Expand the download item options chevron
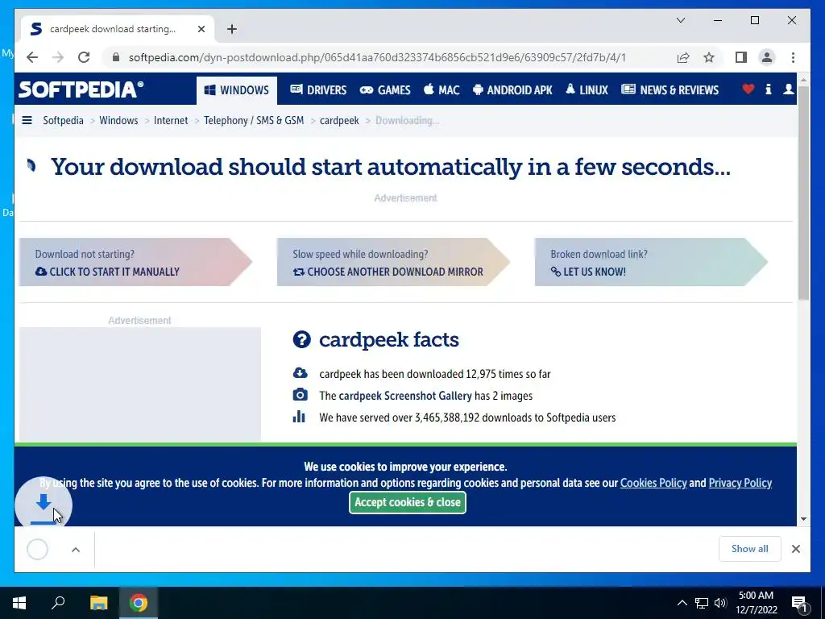Viewport: 825px width, 619px height. pyautogui.click(x=76, y=550)
